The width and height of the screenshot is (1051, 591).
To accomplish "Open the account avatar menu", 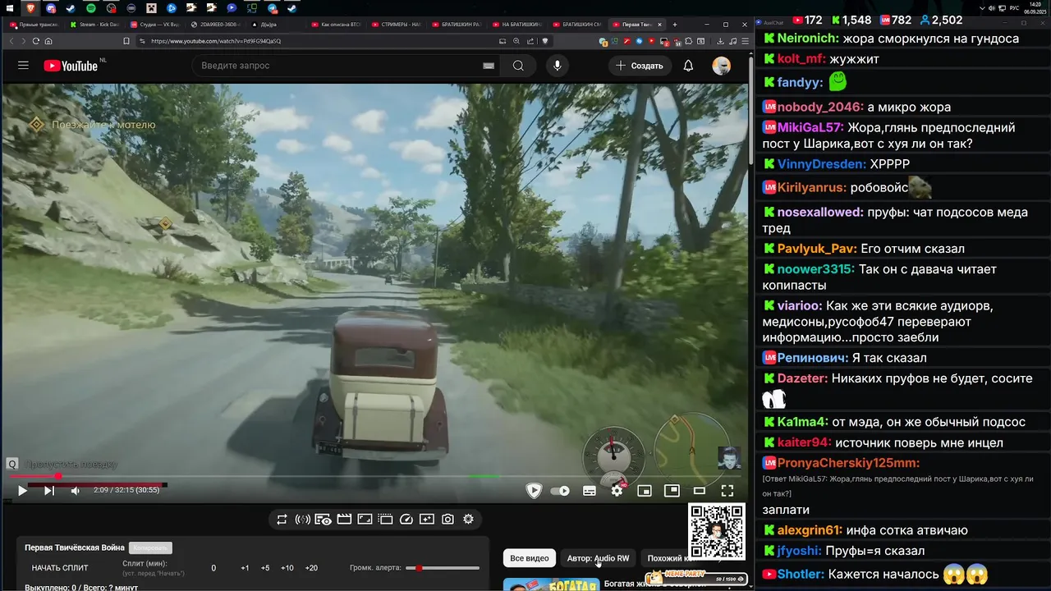I will pos(721,66).
